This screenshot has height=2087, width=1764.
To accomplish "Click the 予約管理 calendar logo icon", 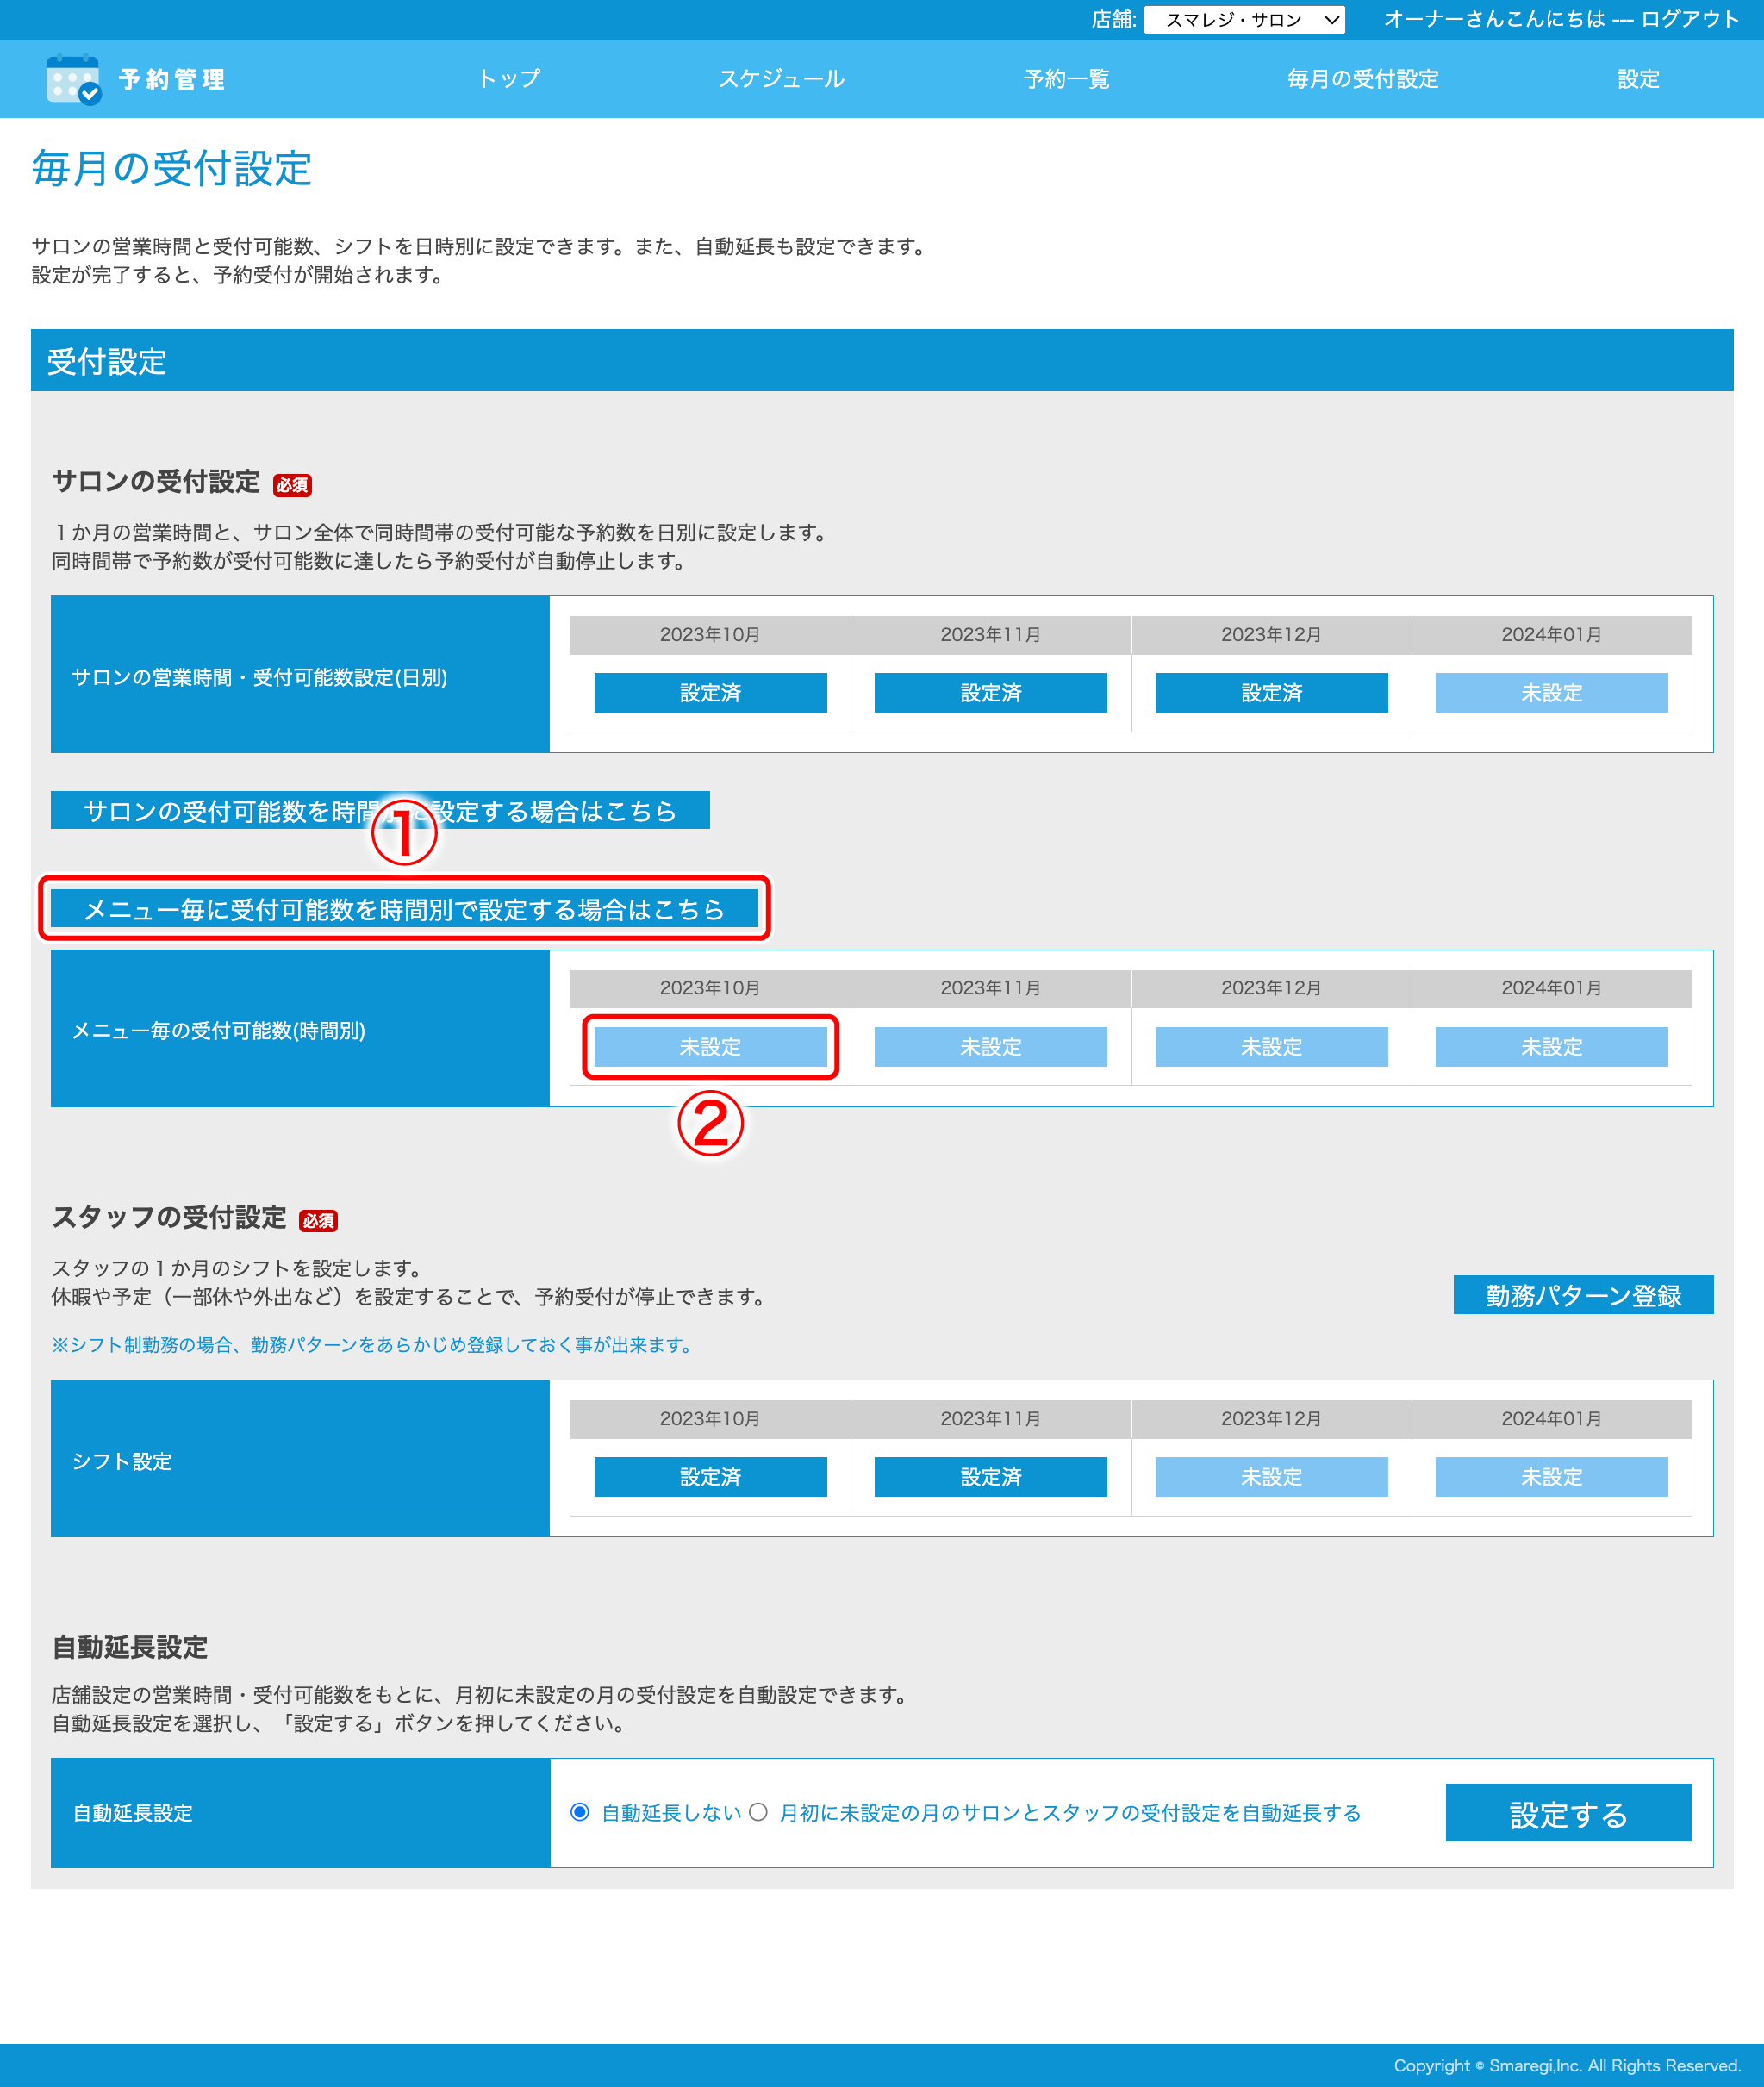I will [x=73, y=79].
